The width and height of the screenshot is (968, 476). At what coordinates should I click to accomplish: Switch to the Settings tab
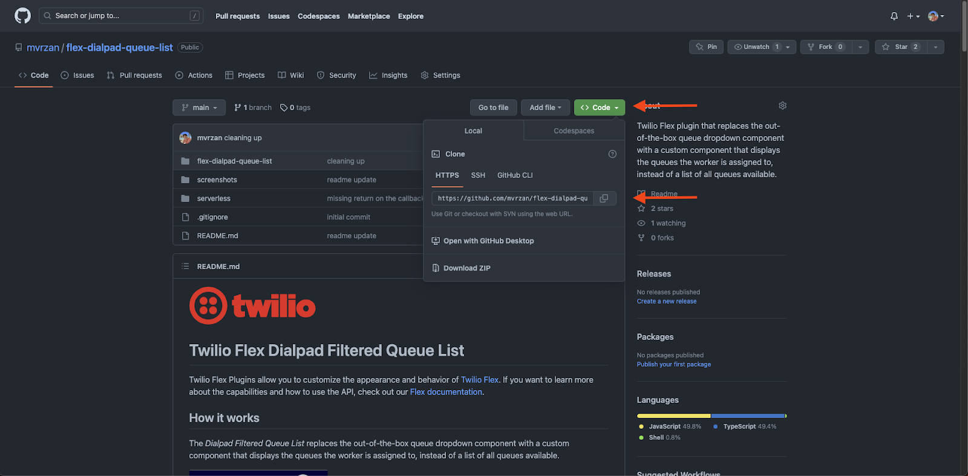click(x=440, y=75)
